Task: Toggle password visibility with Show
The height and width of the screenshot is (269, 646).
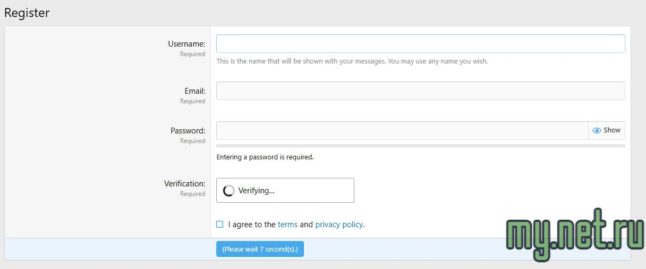Action: 607,130
